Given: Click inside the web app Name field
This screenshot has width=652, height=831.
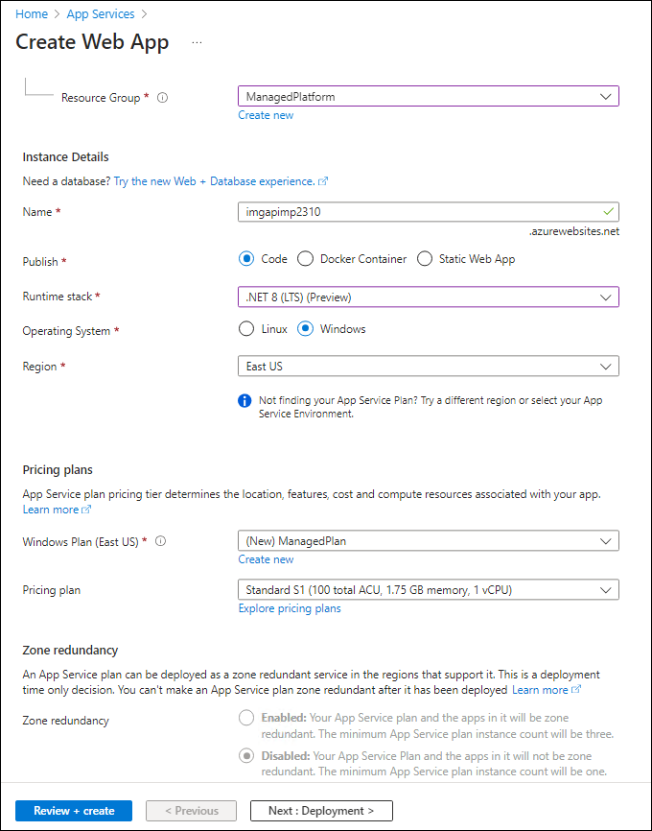Looking at the screenshot, I should tap(403, 212).
